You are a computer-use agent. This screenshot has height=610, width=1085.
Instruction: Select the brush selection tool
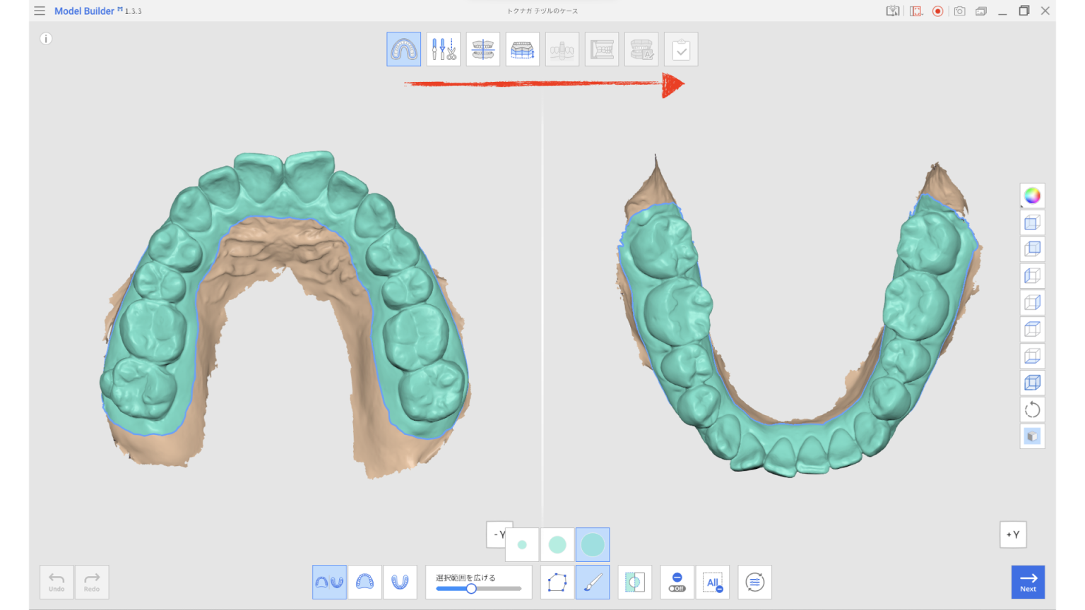point(593,582)
